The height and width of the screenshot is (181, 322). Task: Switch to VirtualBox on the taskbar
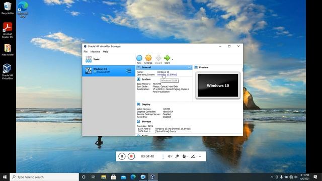152,177
